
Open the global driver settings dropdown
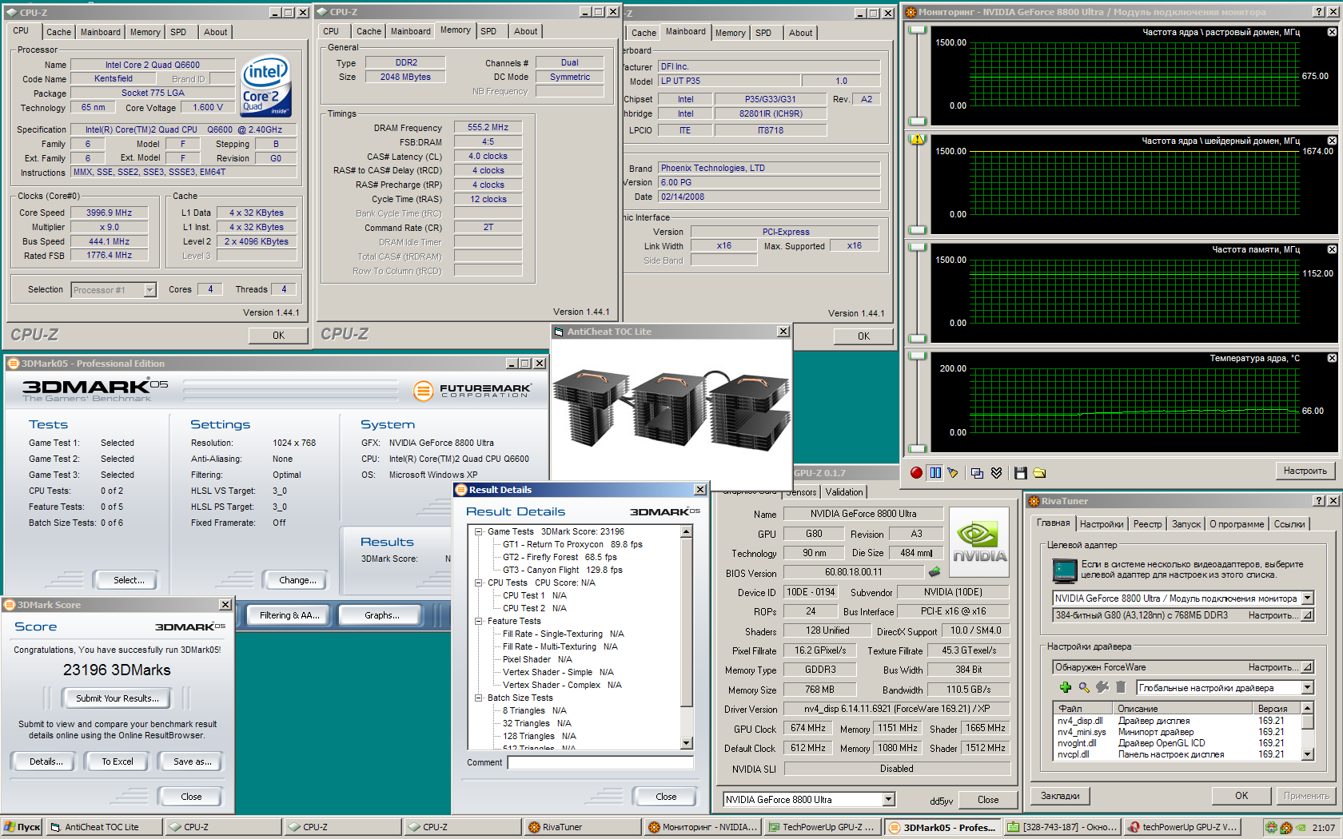click(x=1308, y=688)
